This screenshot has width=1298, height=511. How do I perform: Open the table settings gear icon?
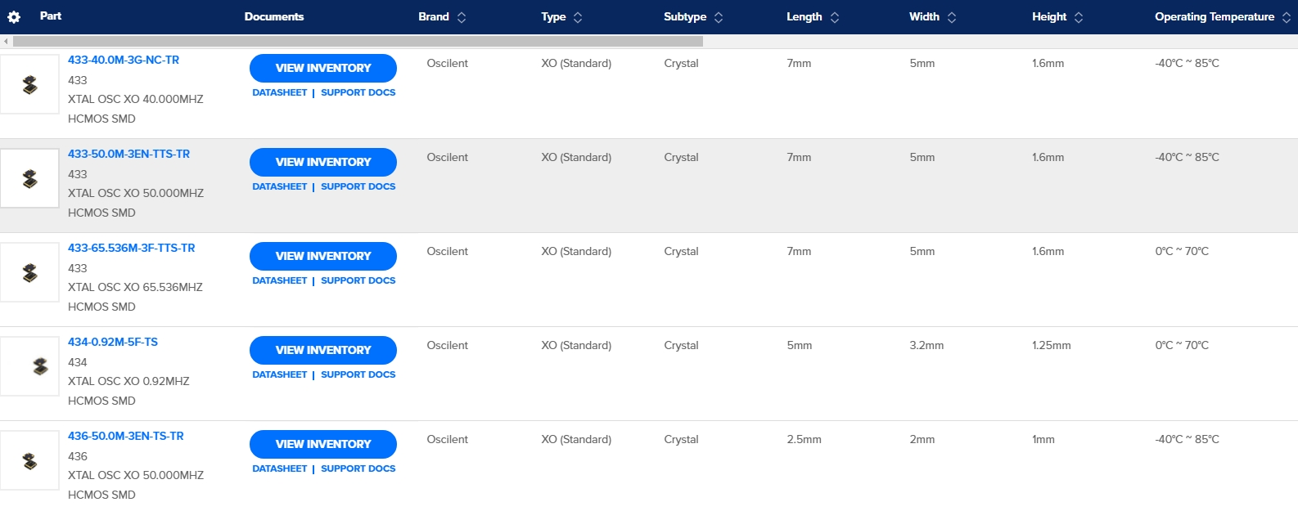coord(14,17)
